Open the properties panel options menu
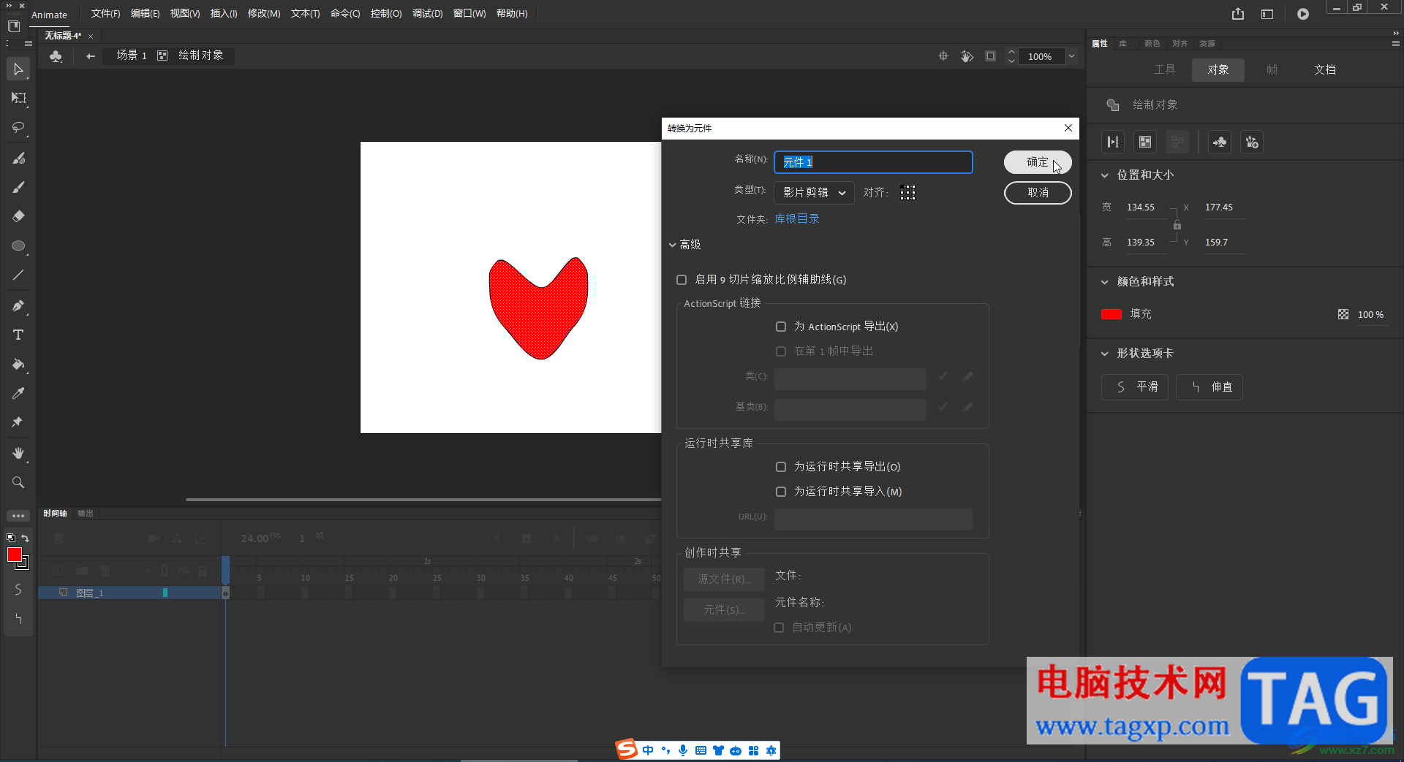This screenshot has height=762, width=1404. tap(1396, 44)
